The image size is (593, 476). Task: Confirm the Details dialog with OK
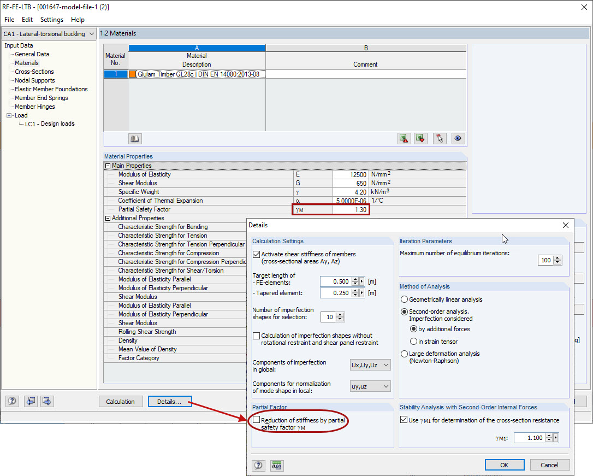504,465
